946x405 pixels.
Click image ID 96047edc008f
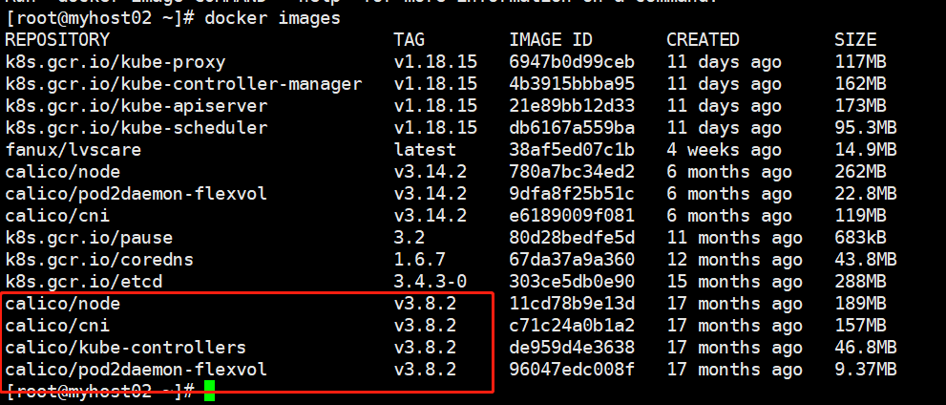click(572, 369)
